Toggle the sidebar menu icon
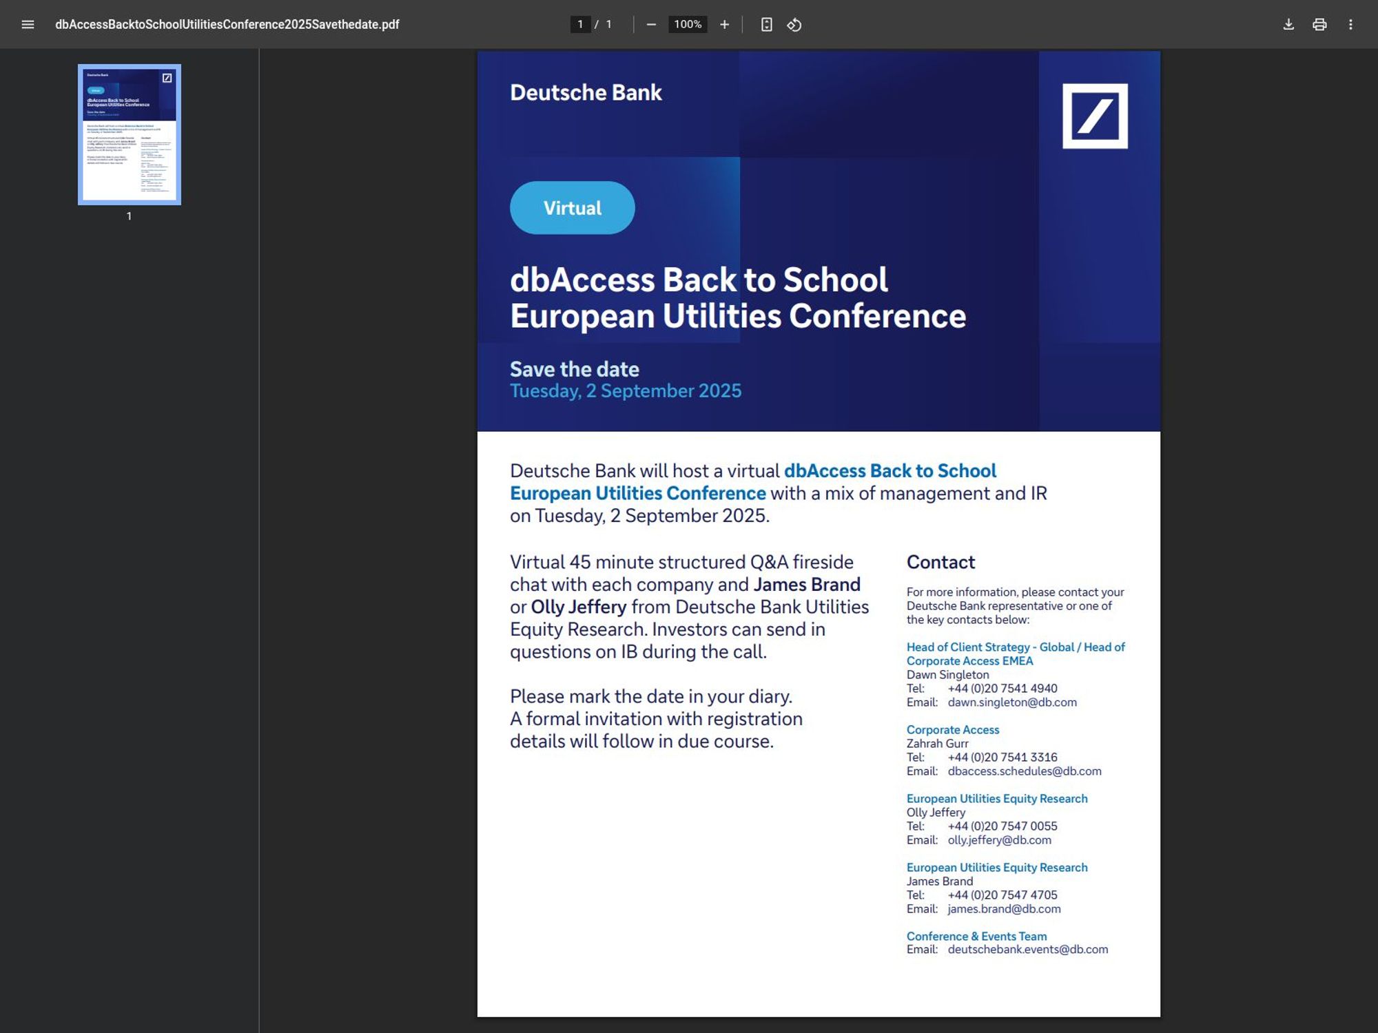The image size is (1378, 1033). [x=28, y=25]
